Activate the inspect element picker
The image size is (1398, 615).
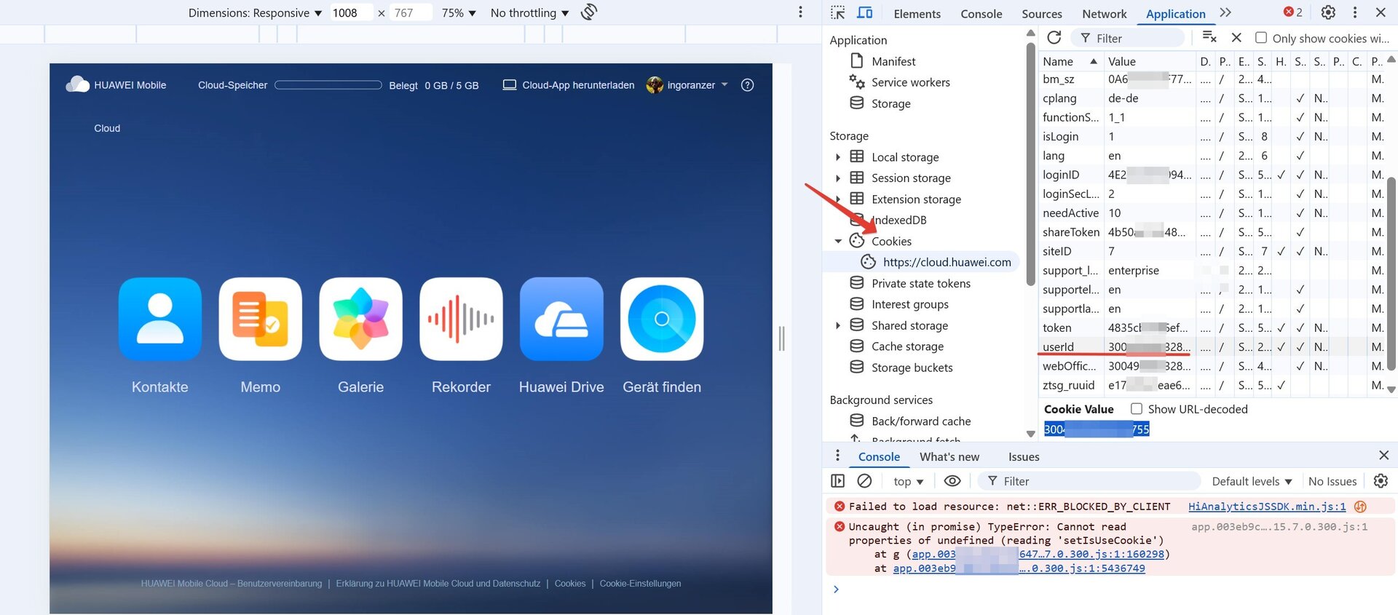838,12
